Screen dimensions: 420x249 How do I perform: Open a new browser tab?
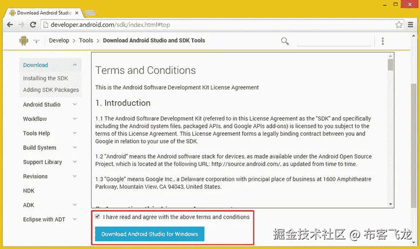90,13
